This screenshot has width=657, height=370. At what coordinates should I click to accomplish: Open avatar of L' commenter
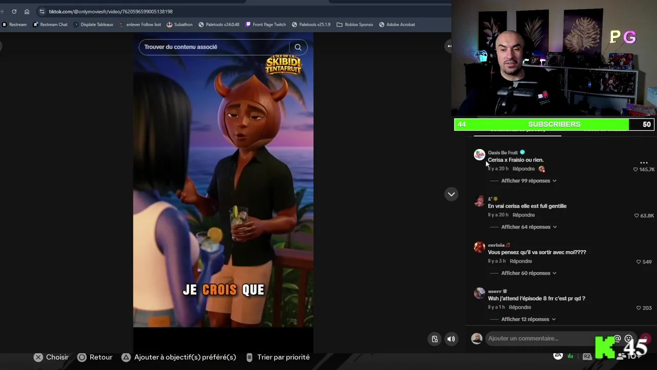(x=479, y=201)
